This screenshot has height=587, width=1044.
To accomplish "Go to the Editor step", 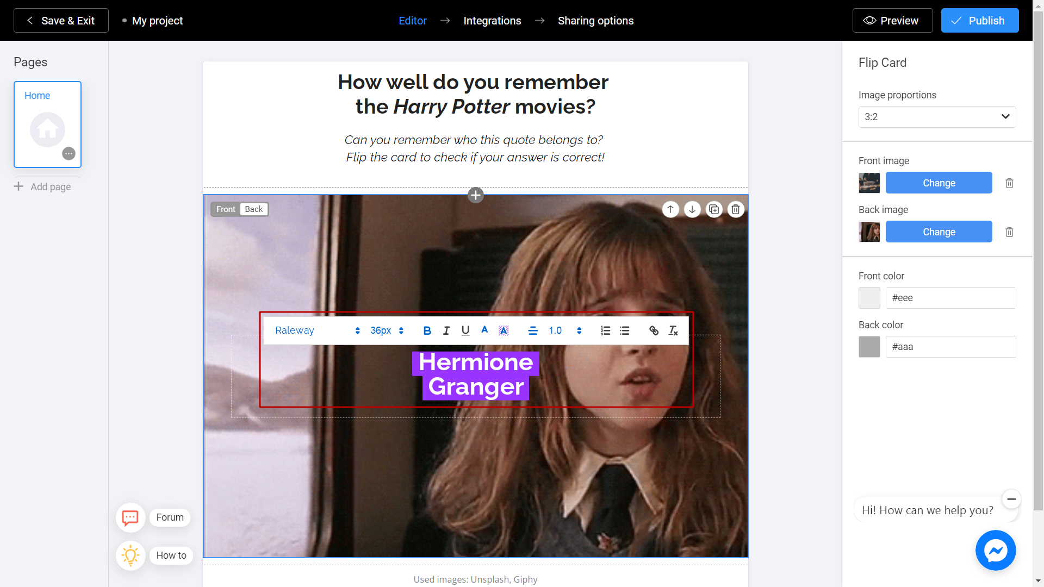I will (x=413, y=21).
